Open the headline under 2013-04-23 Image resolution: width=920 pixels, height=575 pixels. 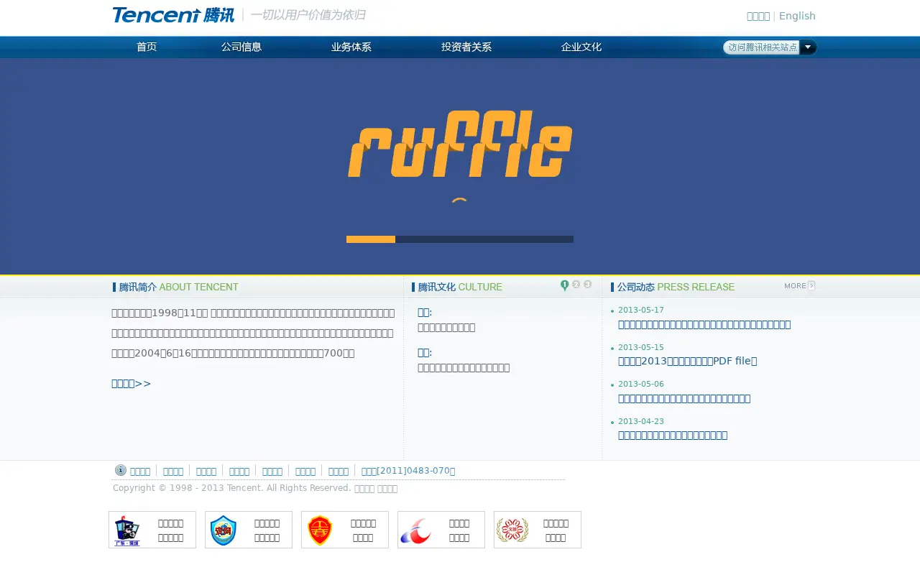[673, 435]
